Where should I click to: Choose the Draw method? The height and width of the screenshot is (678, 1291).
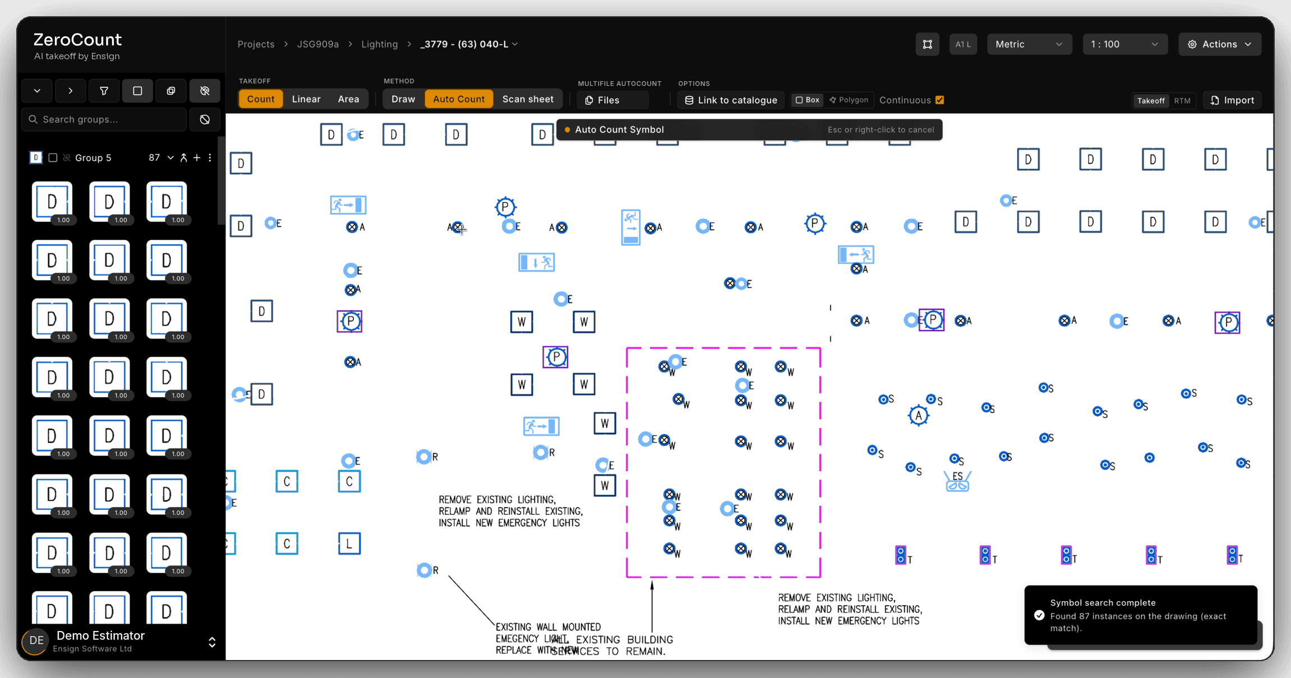tap(403, 99)
